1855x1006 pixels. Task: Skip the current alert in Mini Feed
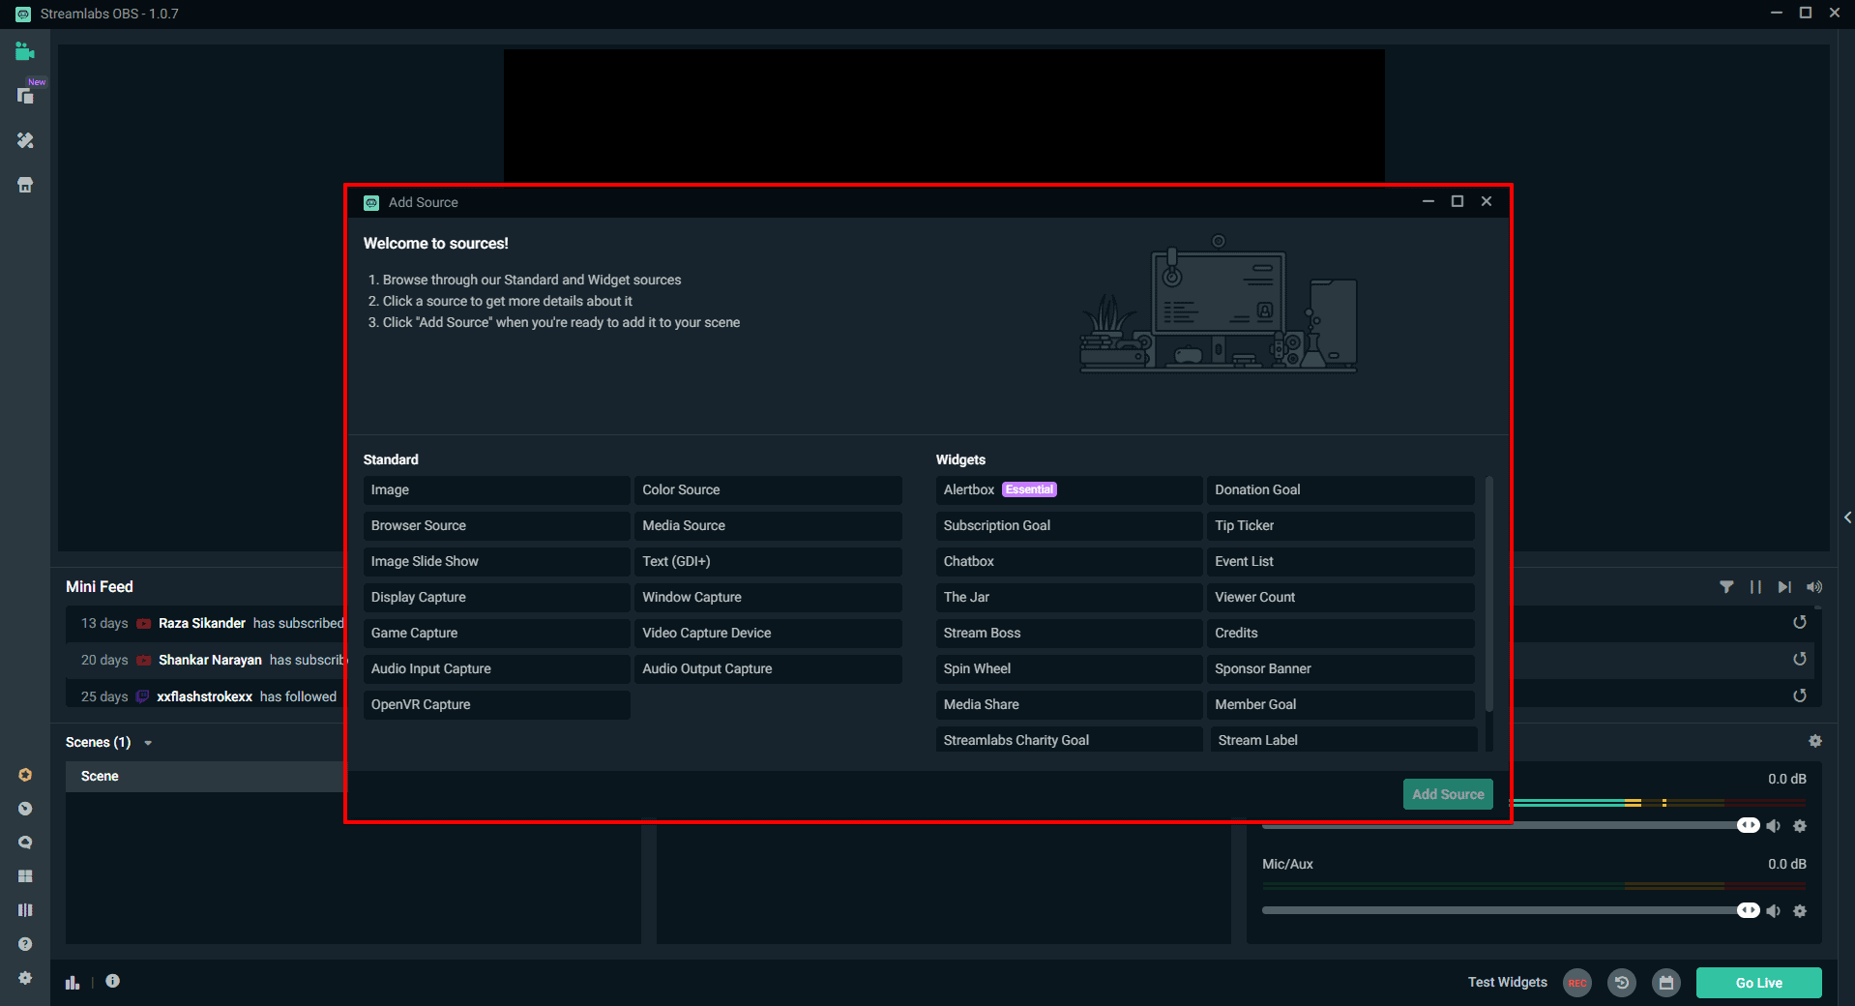[1784, 587]
